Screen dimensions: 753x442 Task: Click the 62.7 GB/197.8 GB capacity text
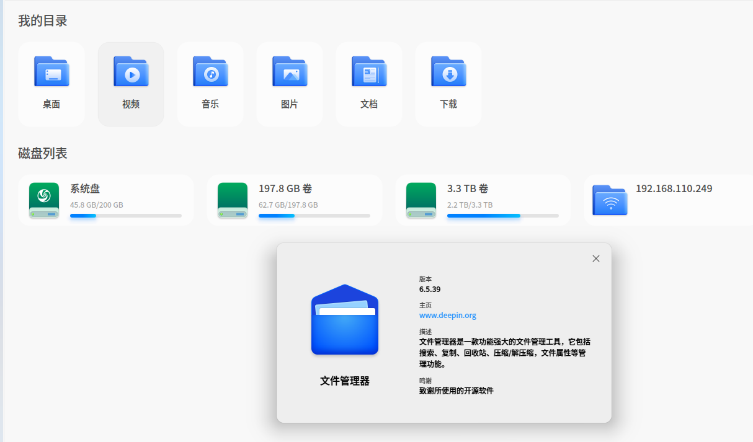pos(288,205)
